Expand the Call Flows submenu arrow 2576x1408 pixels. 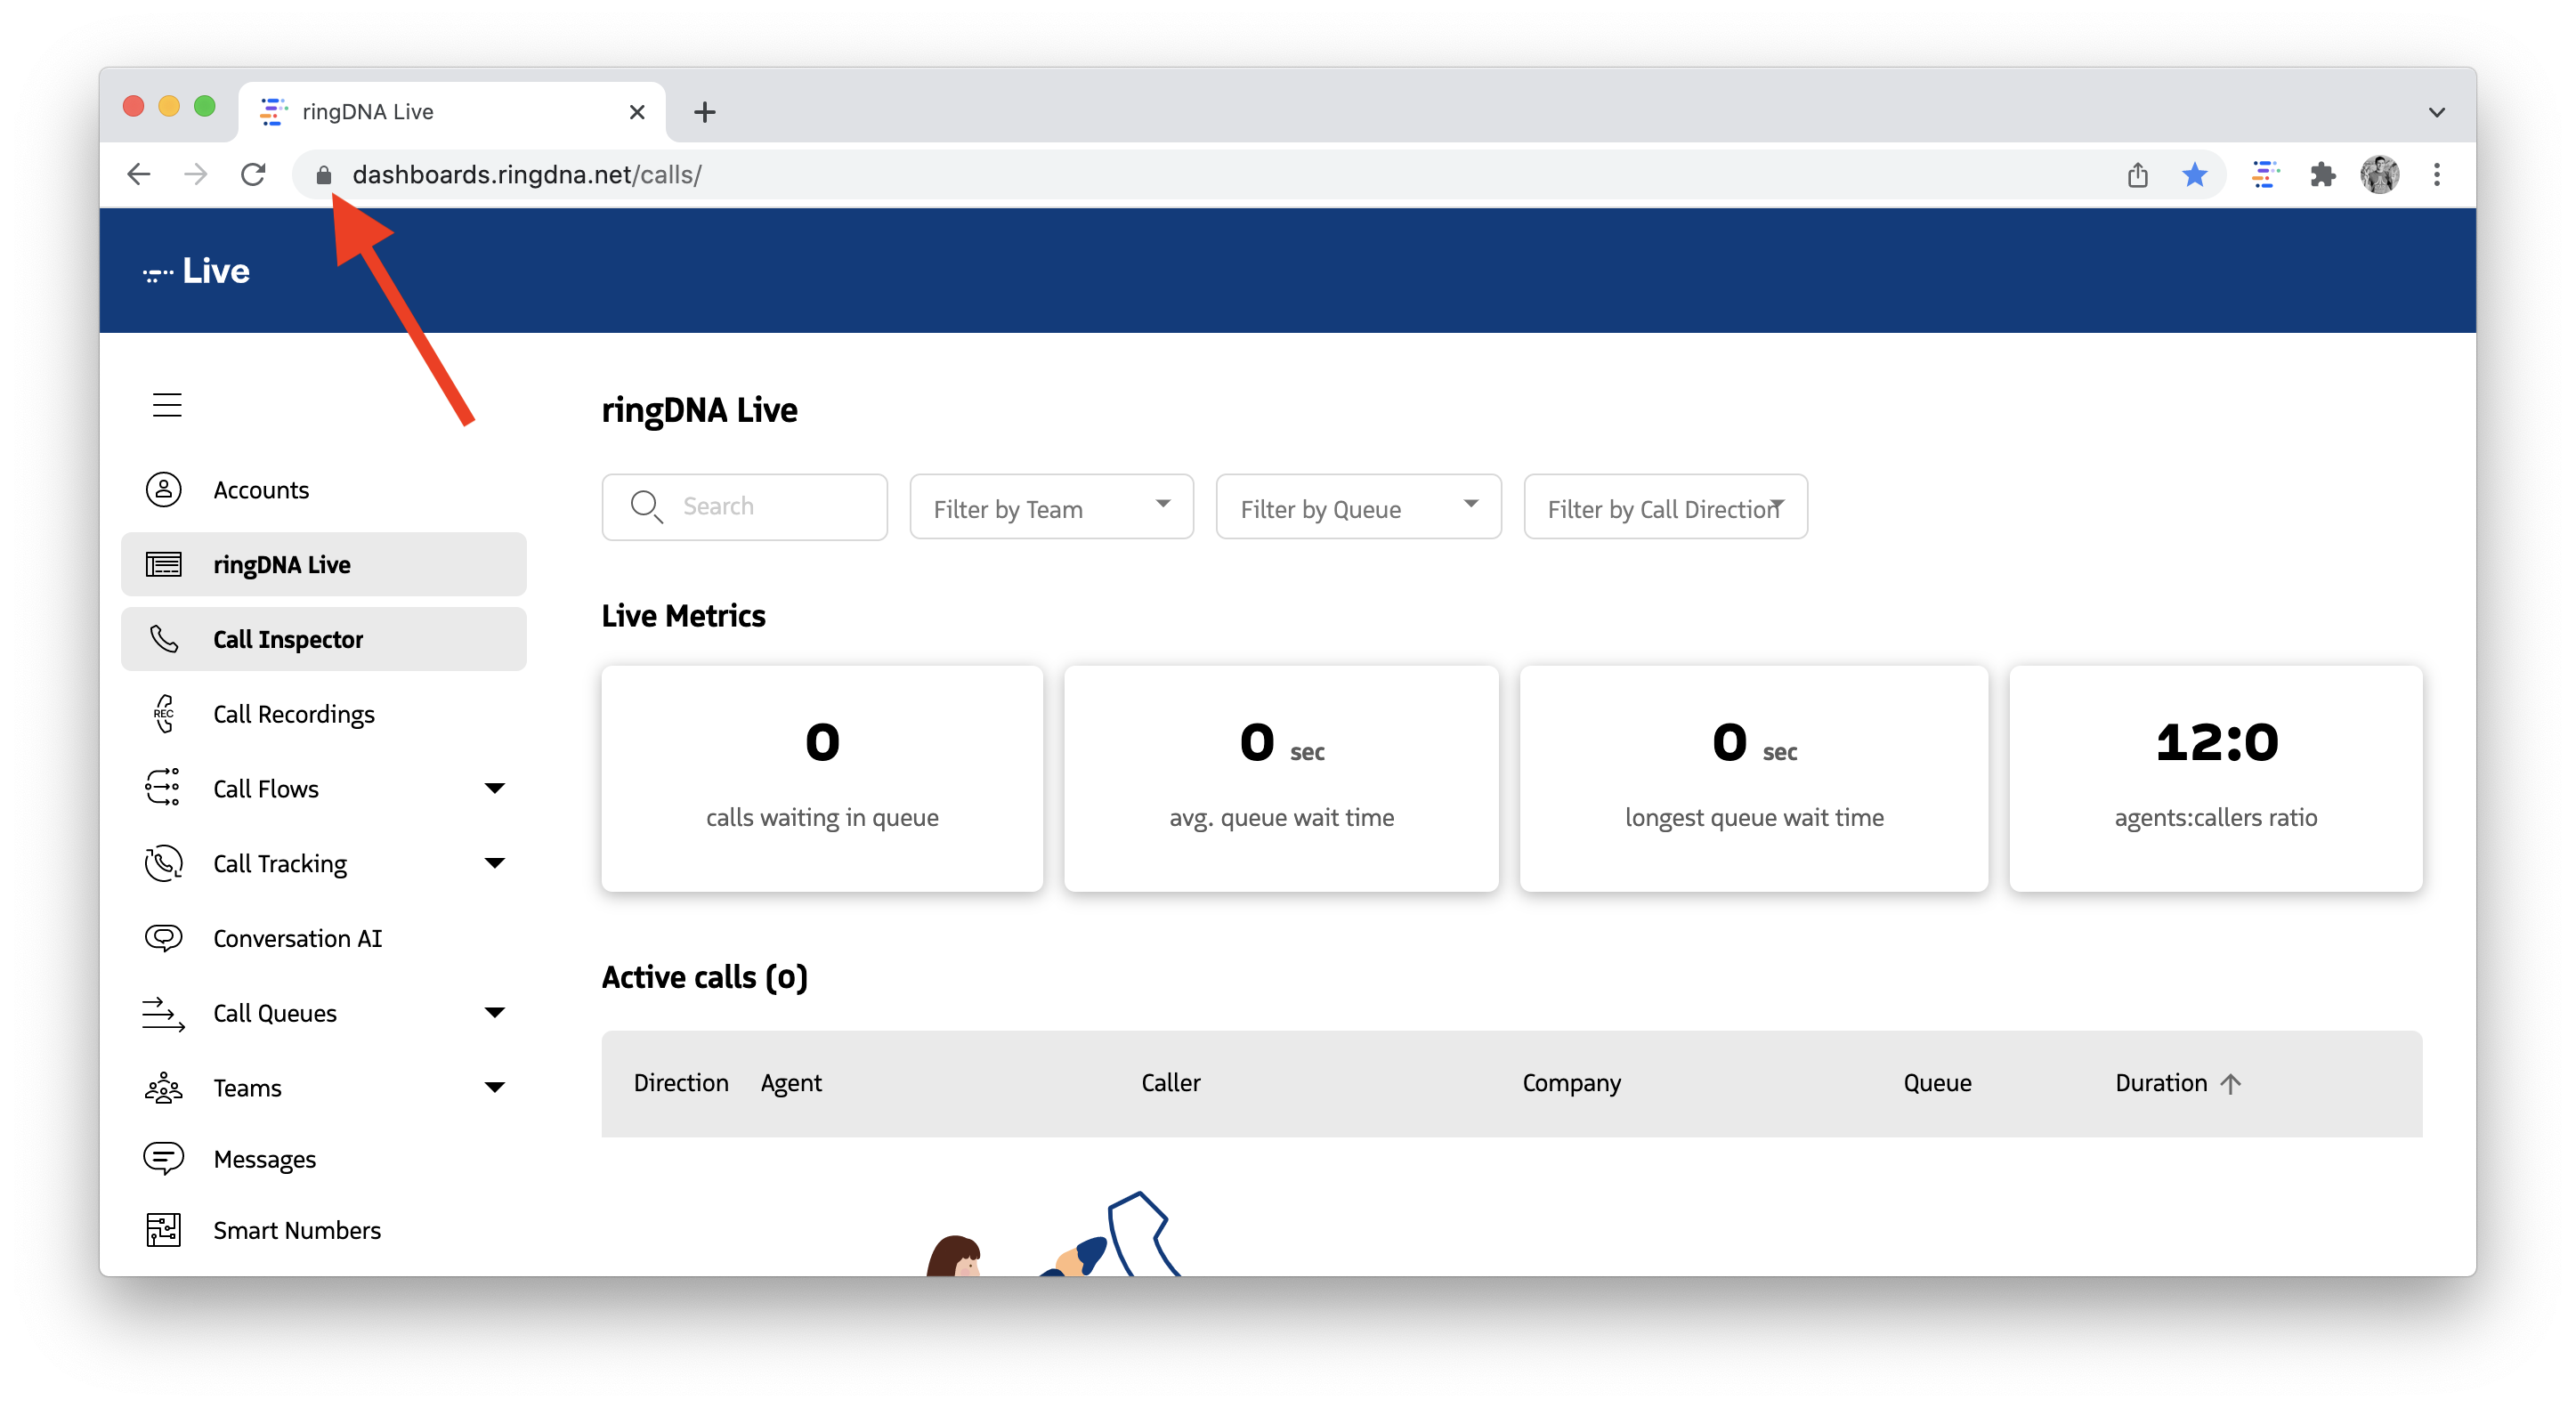494,788
